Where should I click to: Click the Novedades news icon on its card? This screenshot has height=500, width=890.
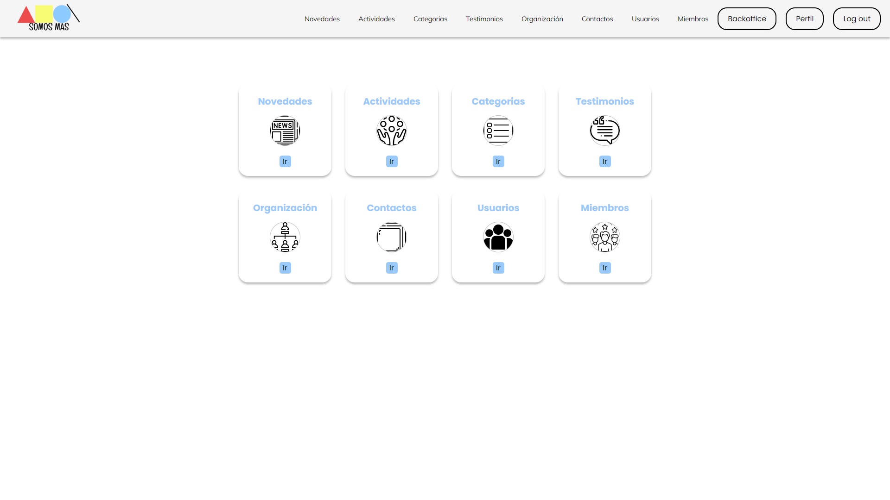pos(285,130)
